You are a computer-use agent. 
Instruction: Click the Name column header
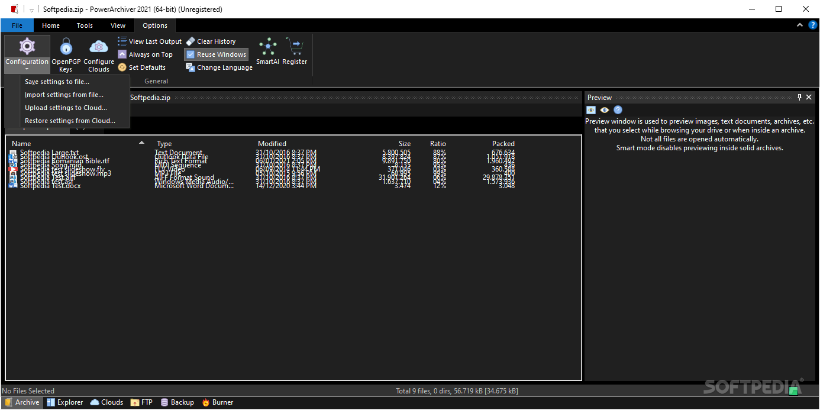(21, 144)
